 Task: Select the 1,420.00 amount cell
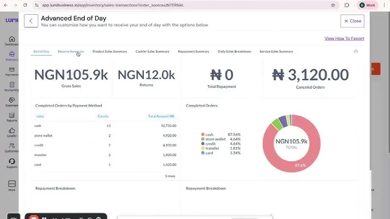click(169, 165)
